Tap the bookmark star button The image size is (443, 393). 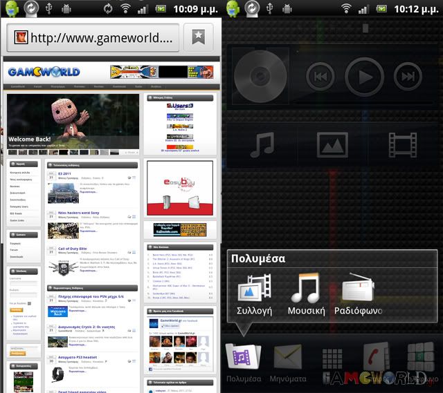tap(198, 37)
